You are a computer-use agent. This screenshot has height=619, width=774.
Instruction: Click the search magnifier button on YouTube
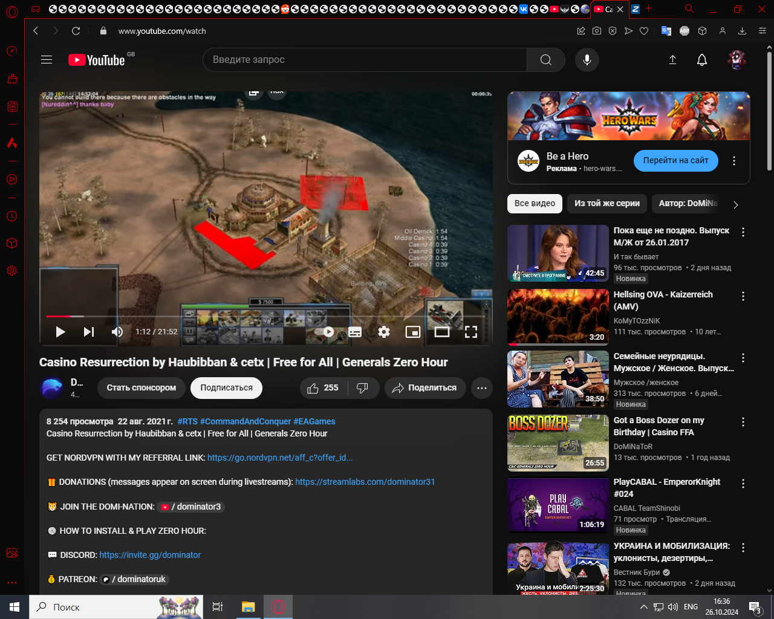(x=546, y=60)
